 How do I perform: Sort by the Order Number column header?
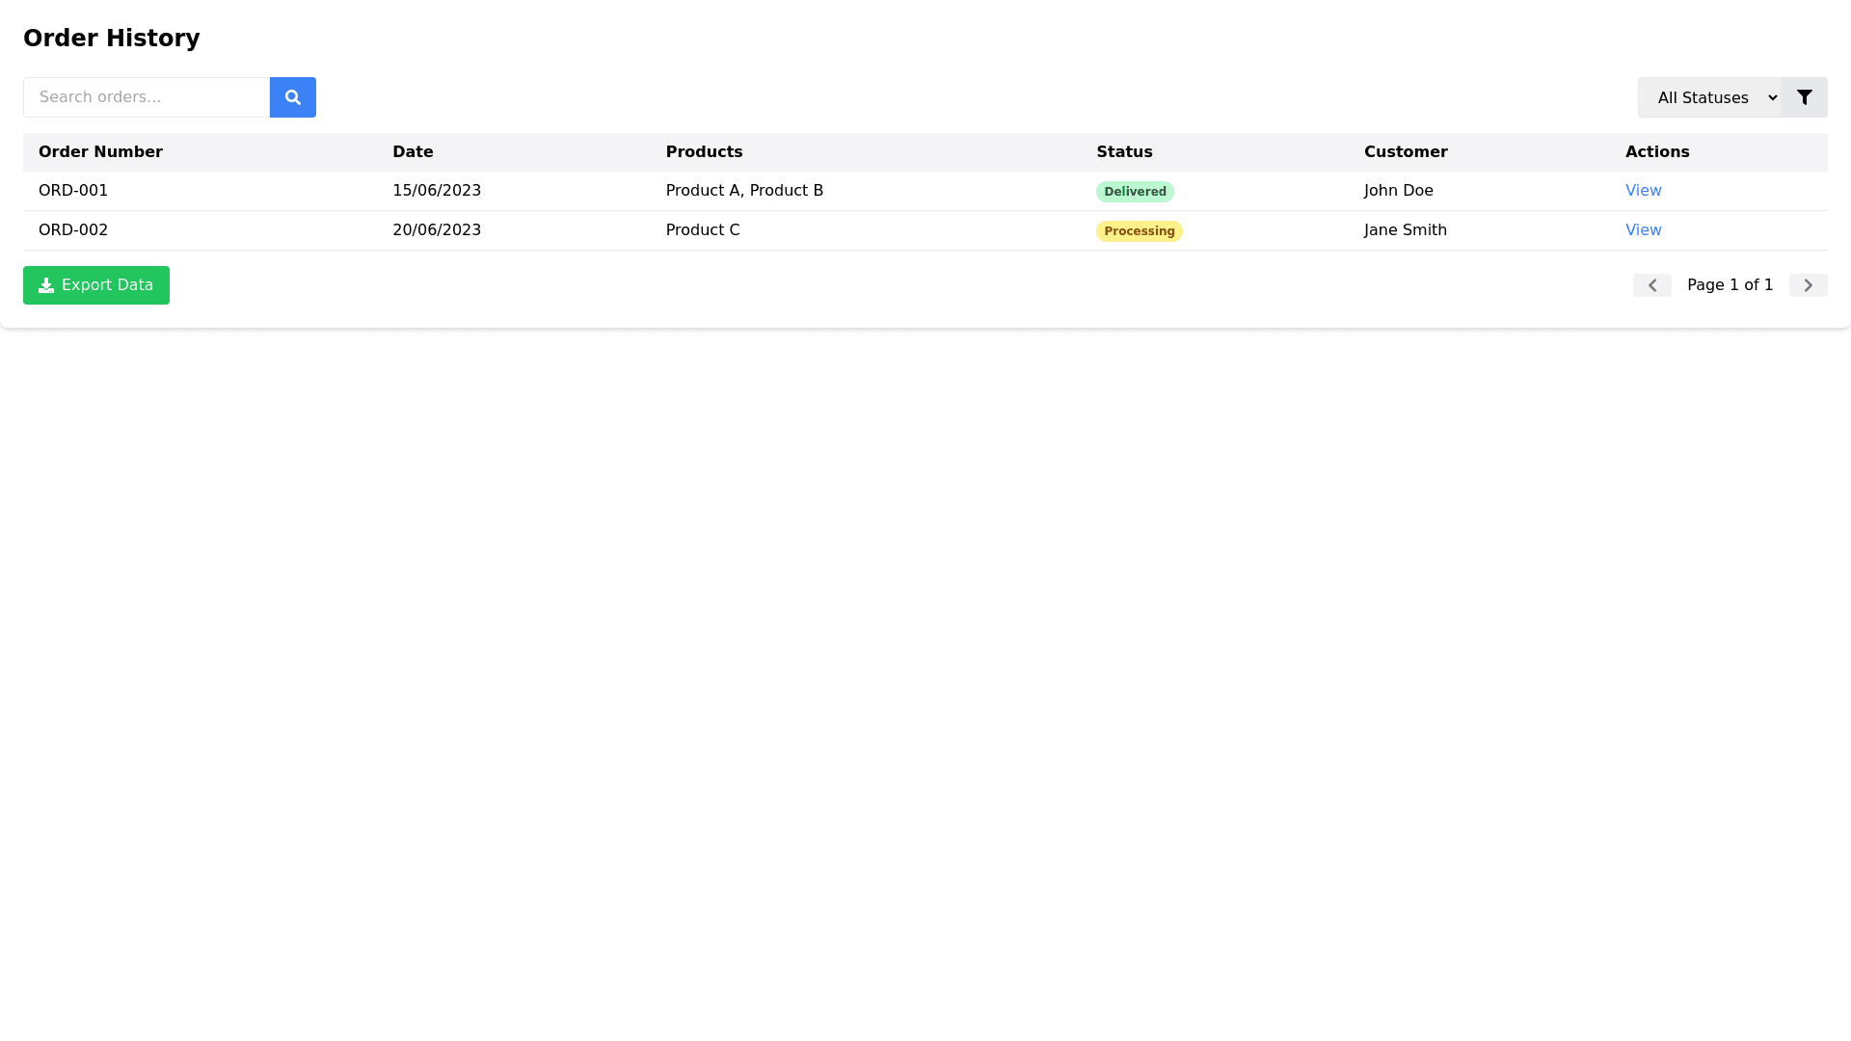pos(100,152)
